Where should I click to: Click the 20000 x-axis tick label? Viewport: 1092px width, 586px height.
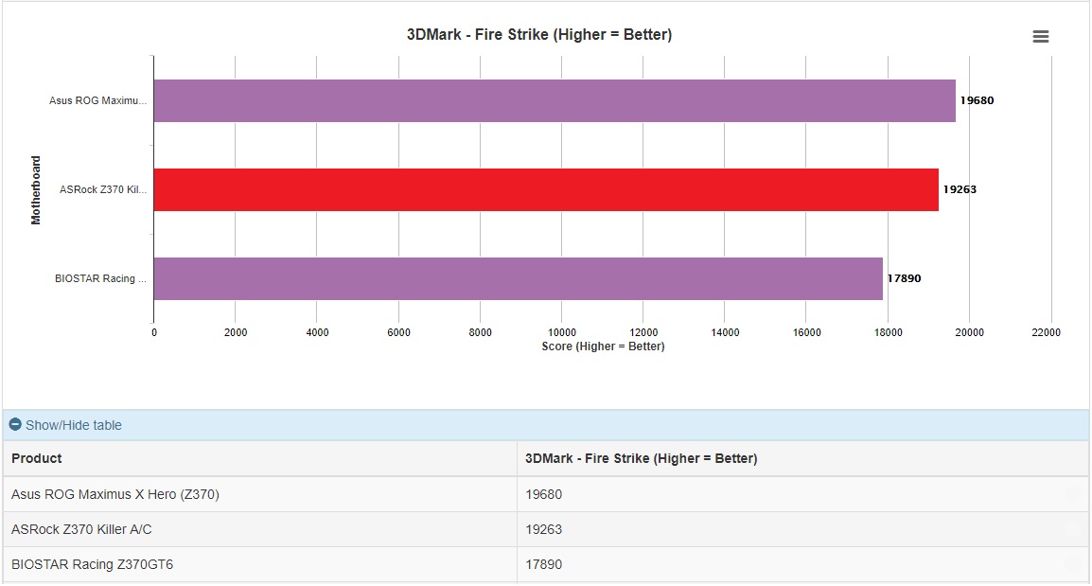click(969, 332)
